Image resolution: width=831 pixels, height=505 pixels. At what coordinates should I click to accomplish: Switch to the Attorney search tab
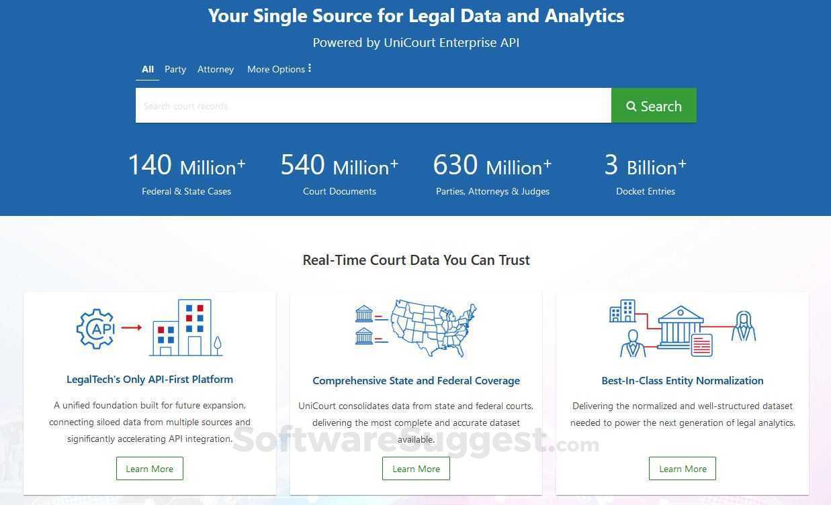(x=216, y=69)
